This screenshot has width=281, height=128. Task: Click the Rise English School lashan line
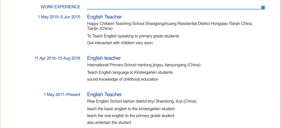pyautogui.click(x=142, y=101)
